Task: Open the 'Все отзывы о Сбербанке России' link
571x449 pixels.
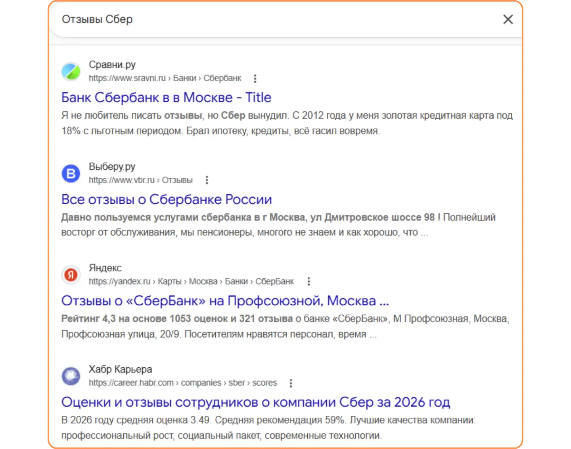Action: pos(167,200)
